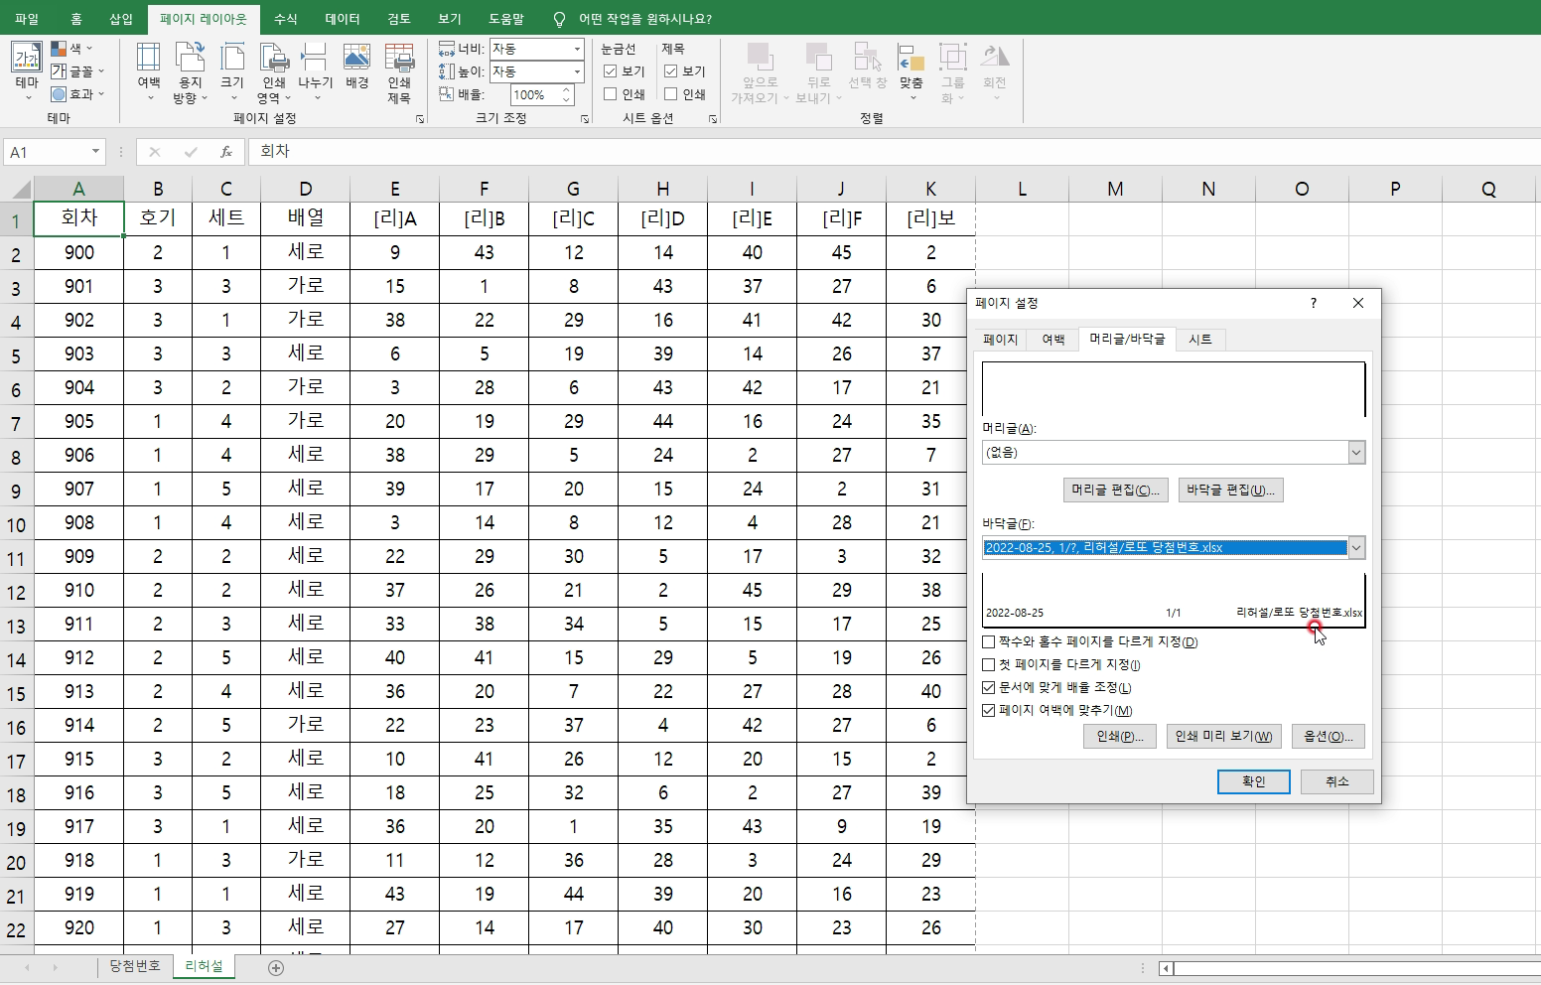Uncheck 페이지 여백에 맞추기 checkbox

(x=989, y=711)
